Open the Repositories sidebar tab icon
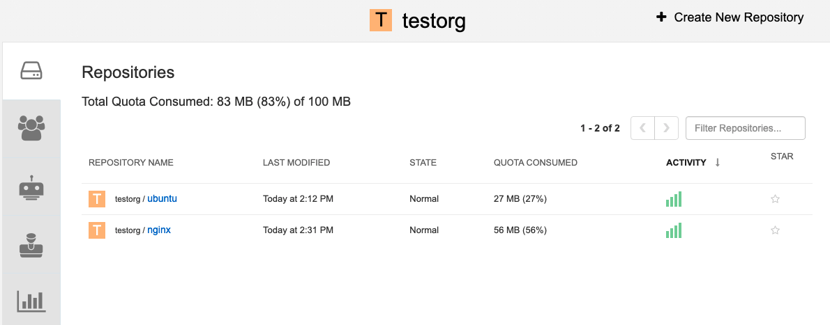 coord(31,71)
